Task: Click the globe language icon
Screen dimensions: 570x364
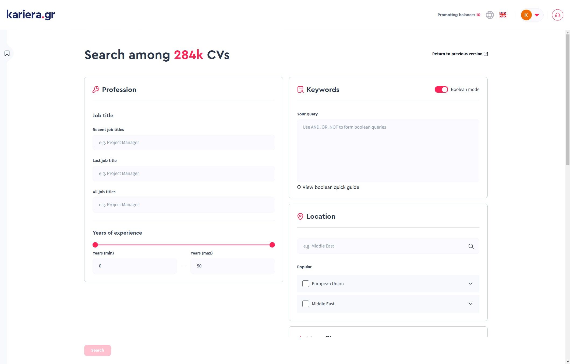Action: pyautogui.click(x=490, y=15)
